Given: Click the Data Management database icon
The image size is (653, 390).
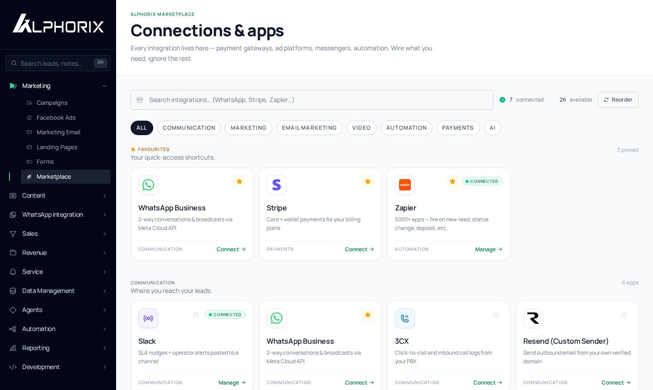Looking at the screenshot, I should [13, 291].
